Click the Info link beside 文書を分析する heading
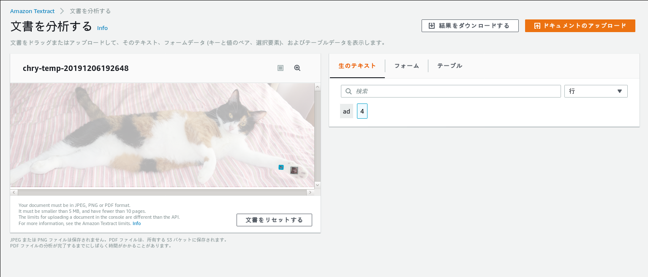This screenshot has height=277, width=648. (x=102, y=28)
